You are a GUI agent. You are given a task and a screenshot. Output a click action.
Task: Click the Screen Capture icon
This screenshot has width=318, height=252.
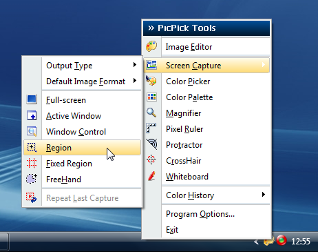(151, 65)
